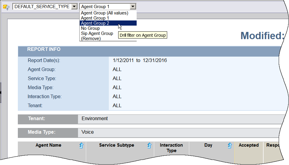Screen dimensions: 289x165
Task: Choose 'Agent Group 1' in the dropdown list
Action: click(95, 18)
